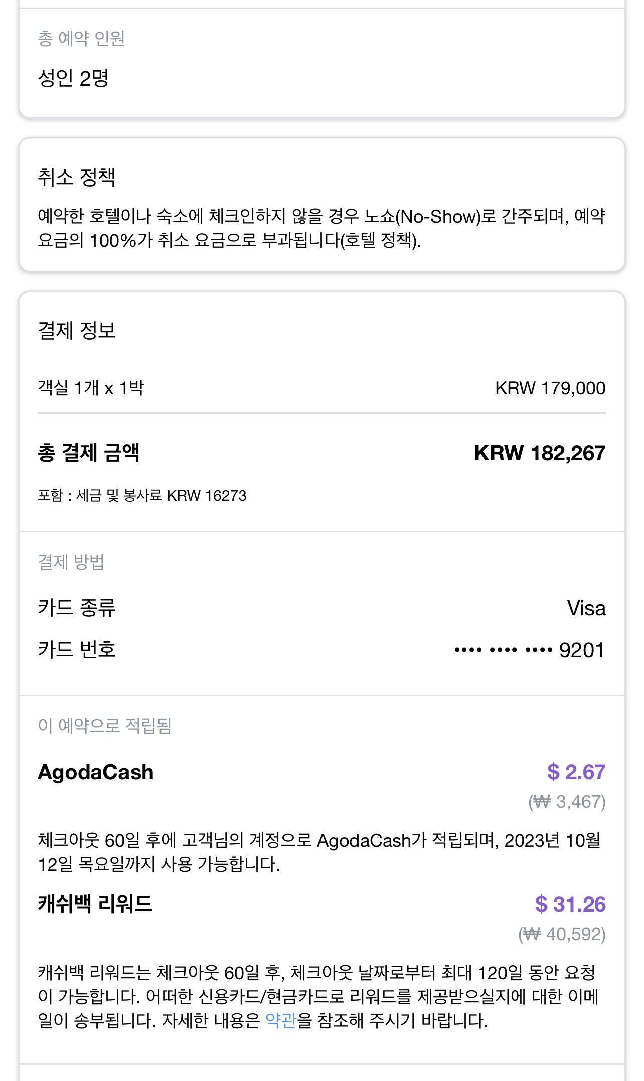Tap the 성인 2명 guest count

click(73, 78)
